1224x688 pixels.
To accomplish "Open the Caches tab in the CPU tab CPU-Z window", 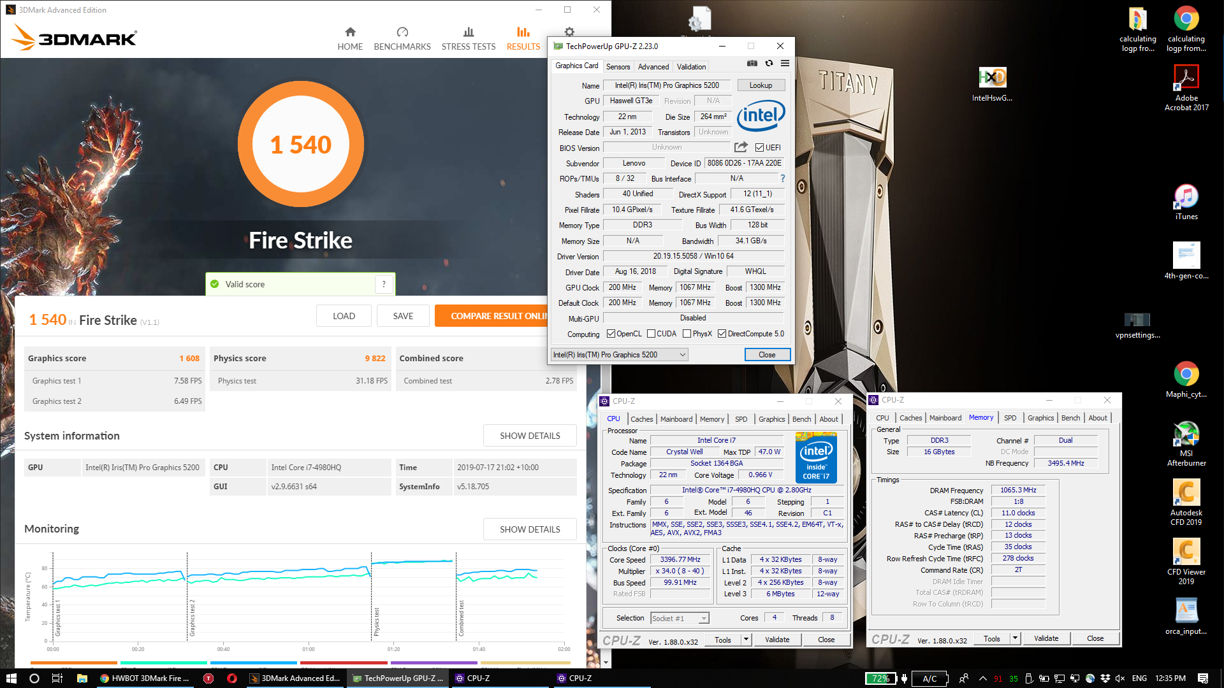I will point(641,419).
